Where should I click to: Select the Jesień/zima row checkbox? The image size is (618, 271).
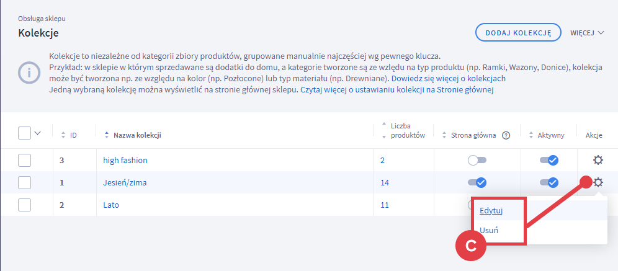point(24,183)
